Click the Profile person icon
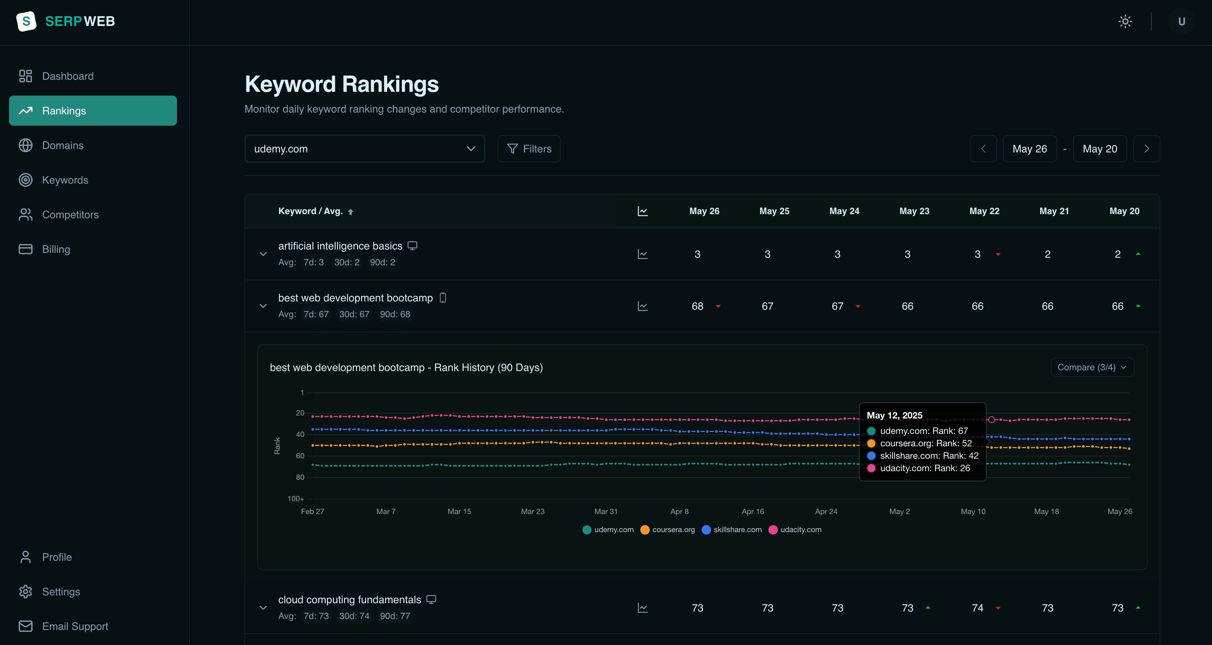Viewport: 1212px width, 645px height. pos(25,557)
